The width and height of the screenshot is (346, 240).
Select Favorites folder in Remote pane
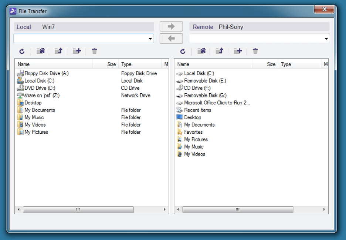(x=193, y=132)
